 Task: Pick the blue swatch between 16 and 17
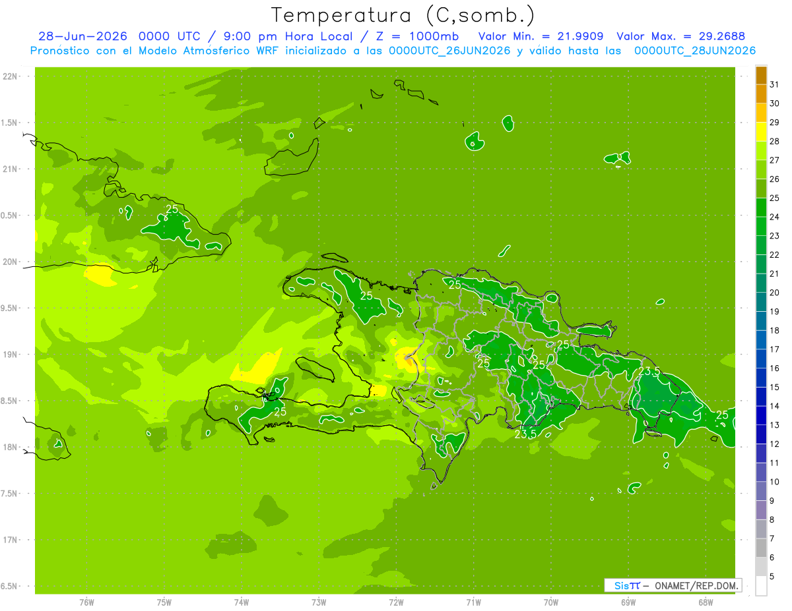[x=761, y=359]
